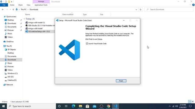Screen dimensions: 195x109
Task: Collapse the Today (4) group
Action: pos(24,19)
